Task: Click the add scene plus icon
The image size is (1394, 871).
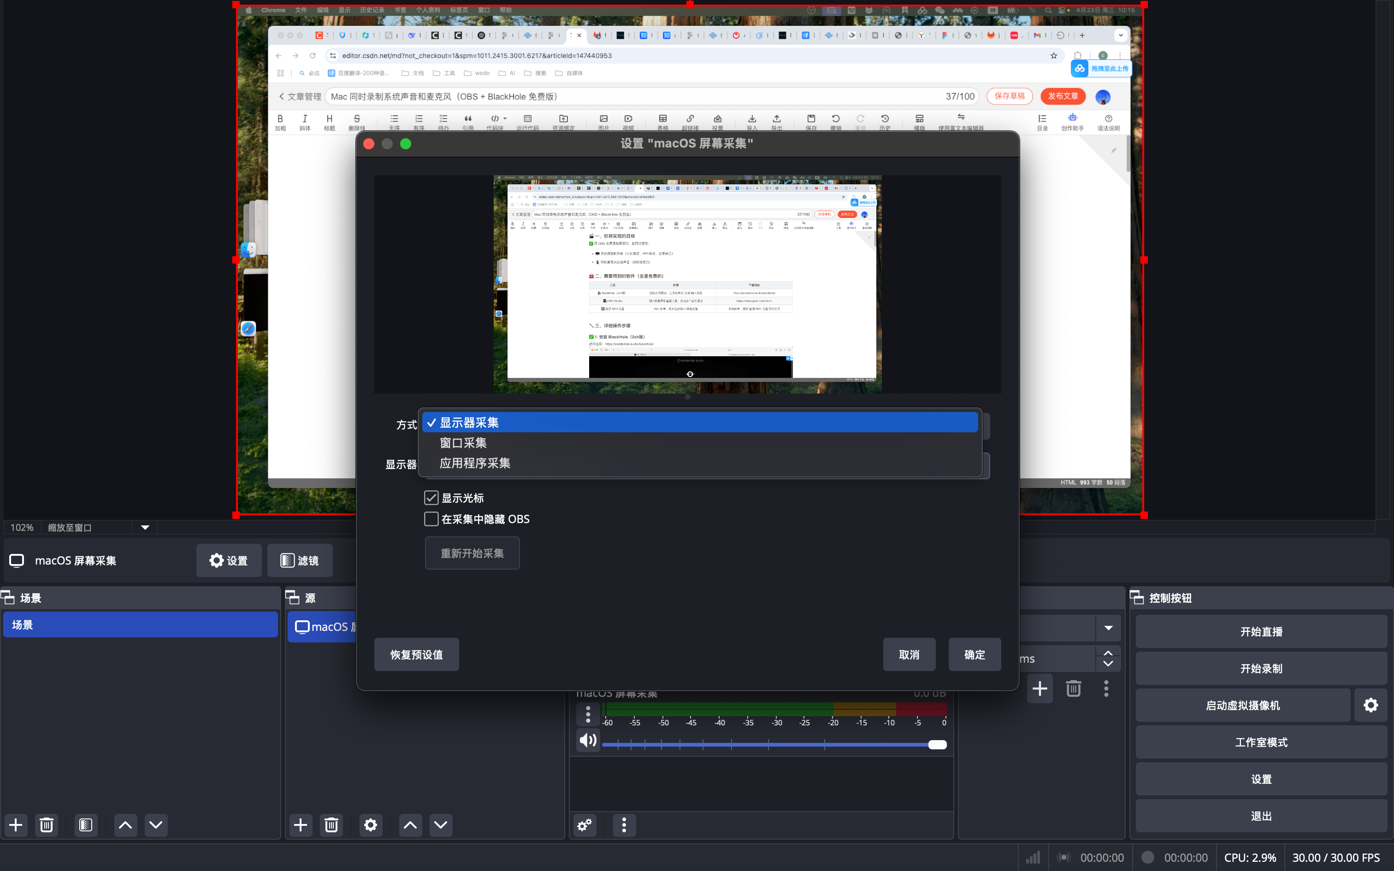Action: tap(16, 825)
